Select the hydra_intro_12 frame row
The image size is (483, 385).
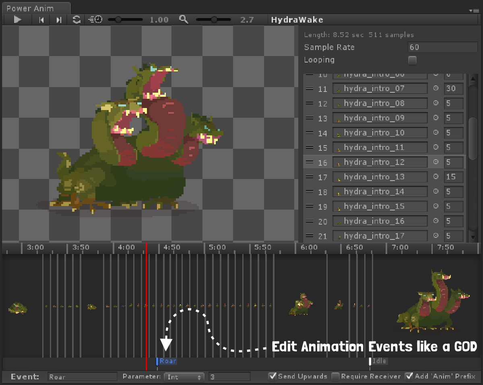(384, 162)
